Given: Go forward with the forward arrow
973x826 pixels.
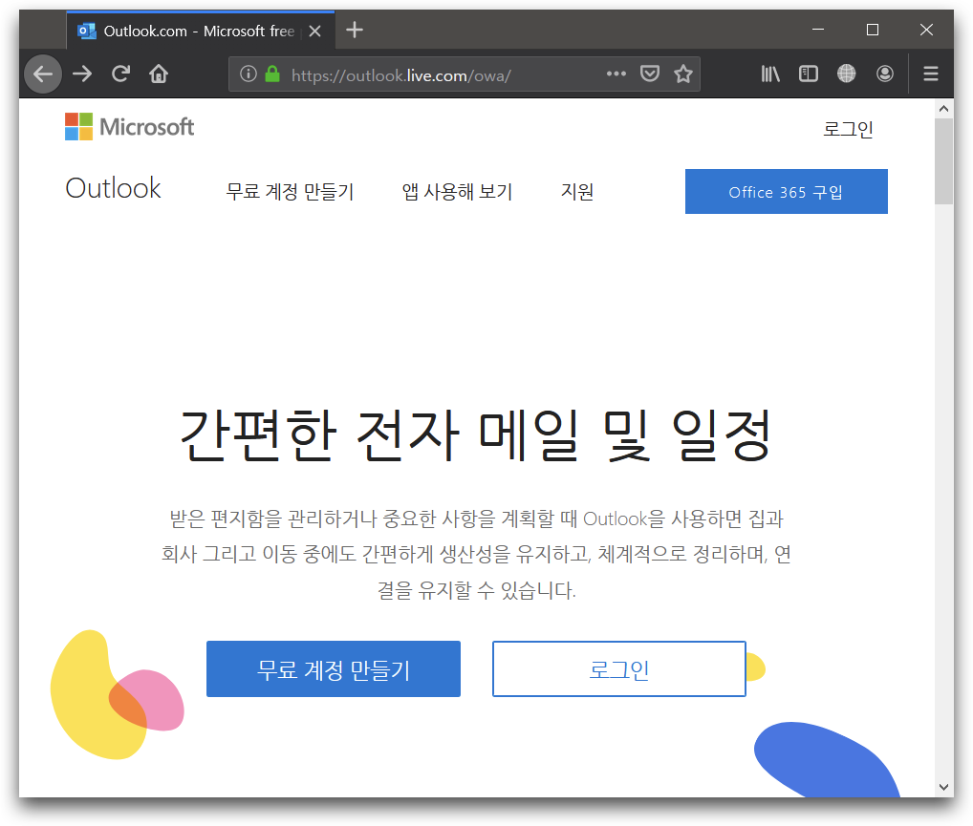Looking at the screenshot, I should point(82,74).
